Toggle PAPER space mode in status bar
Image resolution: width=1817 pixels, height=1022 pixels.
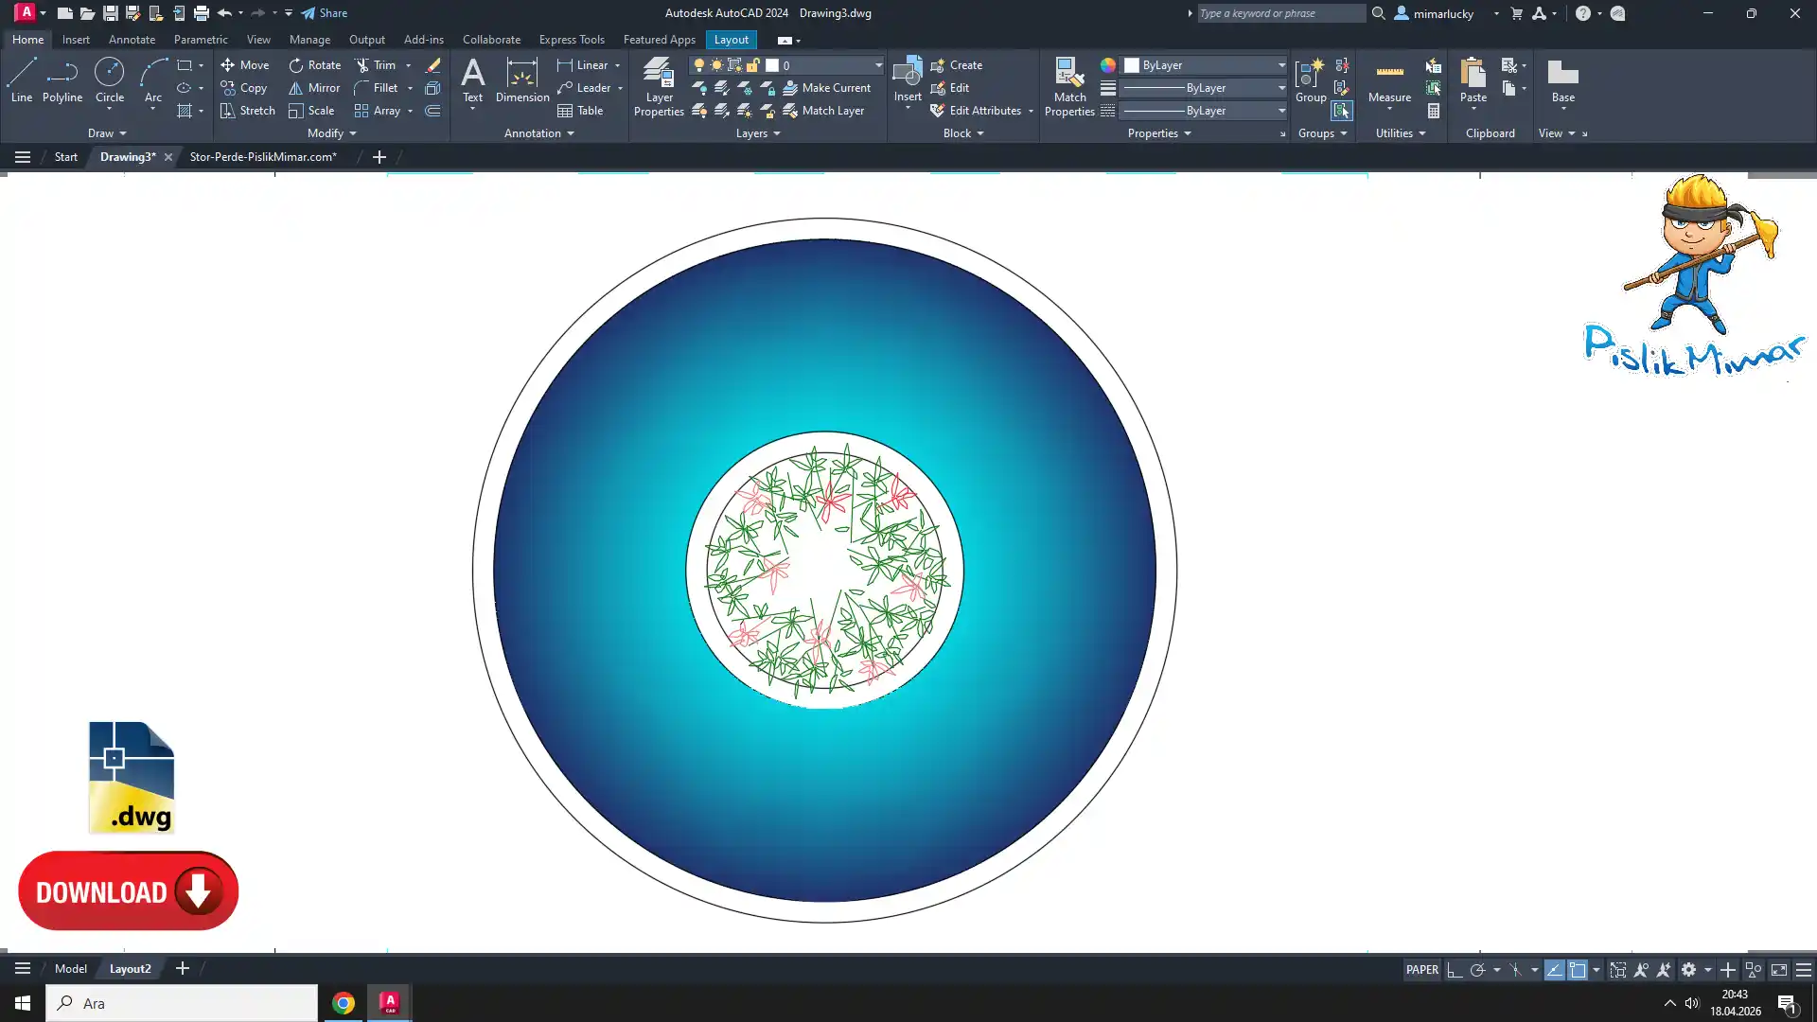(x=1421, y=970)
